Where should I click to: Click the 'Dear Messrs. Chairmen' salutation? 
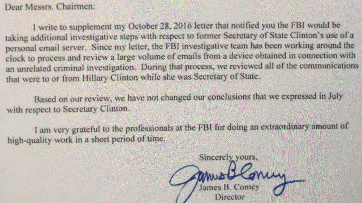tap(50, 7)
